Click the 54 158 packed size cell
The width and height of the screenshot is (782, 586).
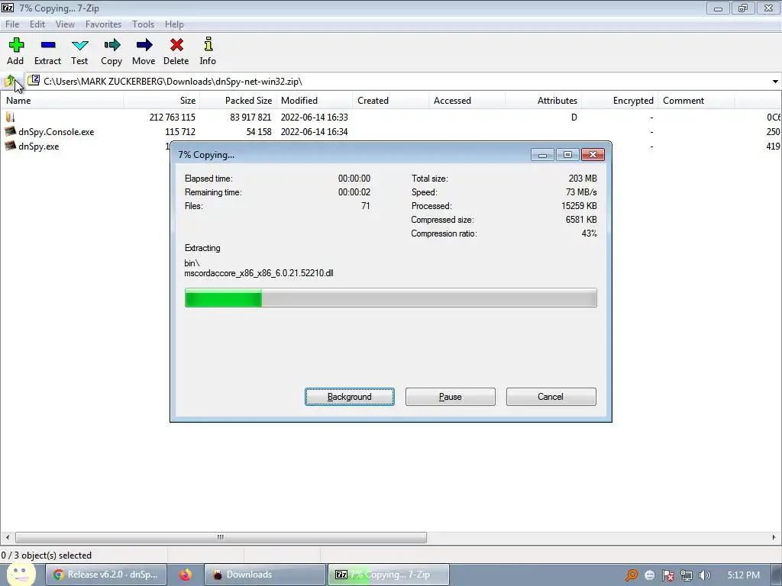tap(259, 132)
